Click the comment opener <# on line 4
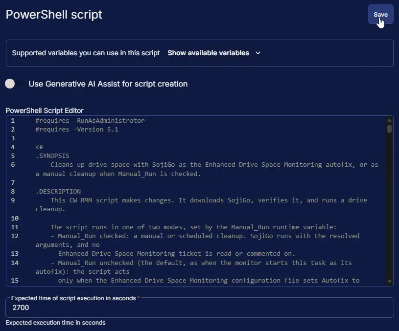Screen dimensions: 399x331 pos(39,147)
